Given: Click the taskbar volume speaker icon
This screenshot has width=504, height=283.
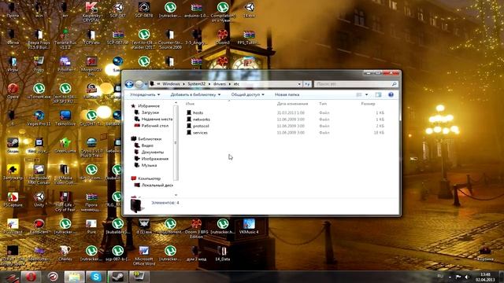Looking at the screenshot, I should 467,277.
